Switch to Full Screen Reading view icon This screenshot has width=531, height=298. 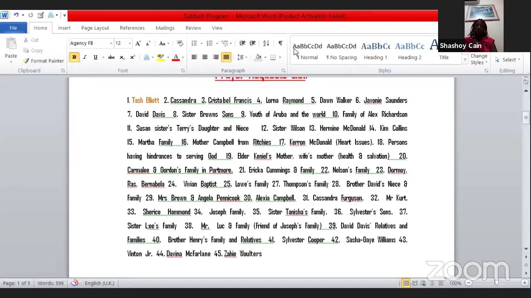point(414,283)
